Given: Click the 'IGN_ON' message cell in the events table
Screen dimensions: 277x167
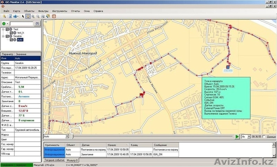Looking at the screenshot, I should pyautogui.click(x=166, y=154).
